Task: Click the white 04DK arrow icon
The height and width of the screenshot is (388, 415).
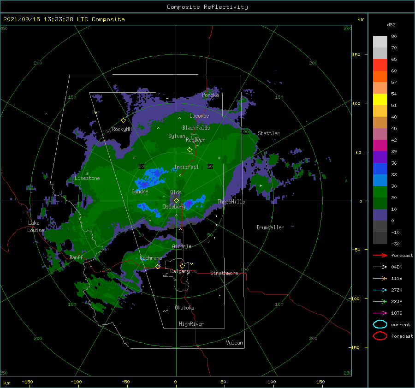Action: pyautogui.click(x=380, y=267)
